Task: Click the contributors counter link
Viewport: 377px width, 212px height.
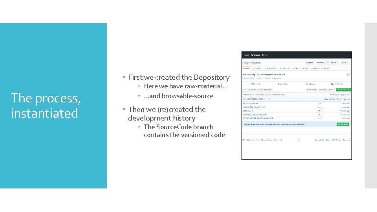Action: point(337,84)
